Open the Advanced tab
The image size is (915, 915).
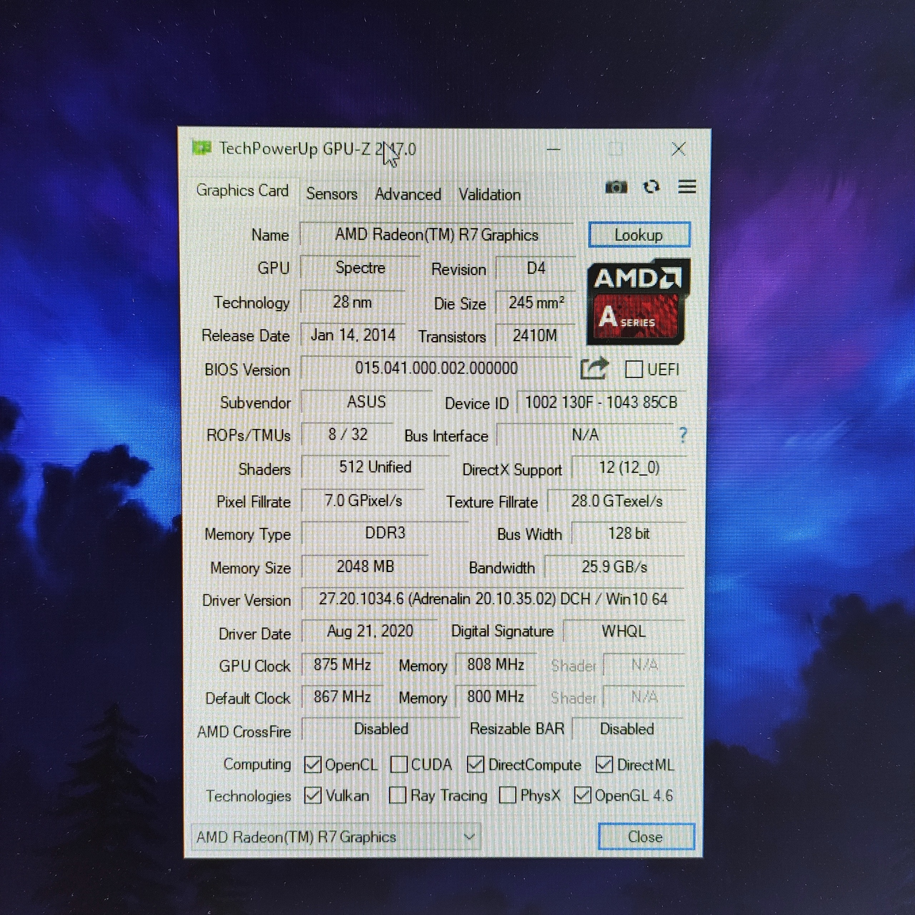point(408,194)
